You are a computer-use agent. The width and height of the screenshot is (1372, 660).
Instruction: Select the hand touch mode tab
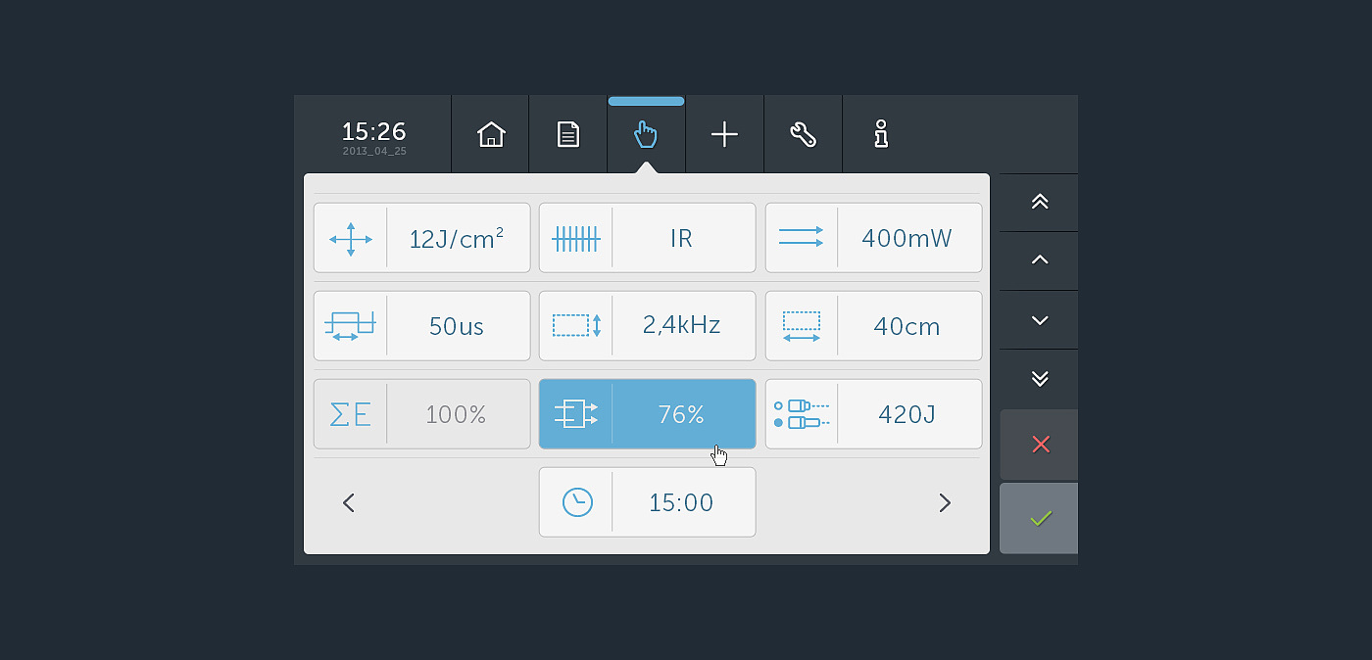click(646, 134)
